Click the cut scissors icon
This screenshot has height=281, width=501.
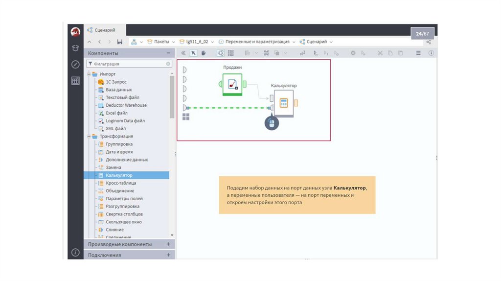[x=379, y=53]
